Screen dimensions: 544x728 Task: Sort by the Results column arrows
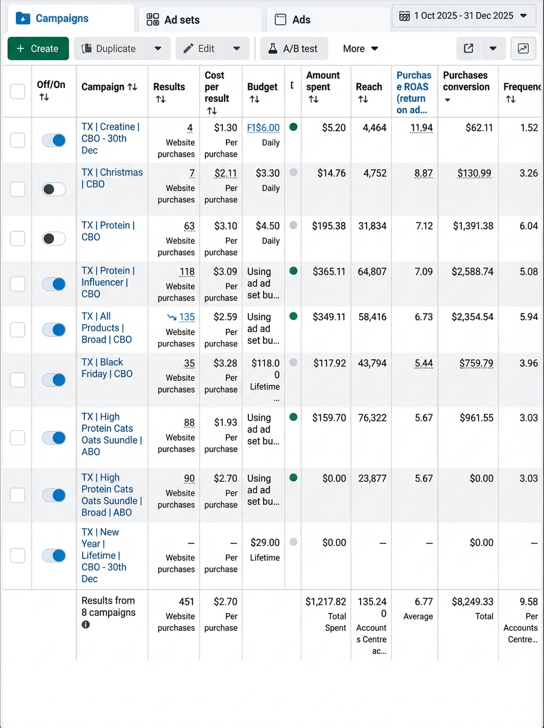[x=160, y=99]
